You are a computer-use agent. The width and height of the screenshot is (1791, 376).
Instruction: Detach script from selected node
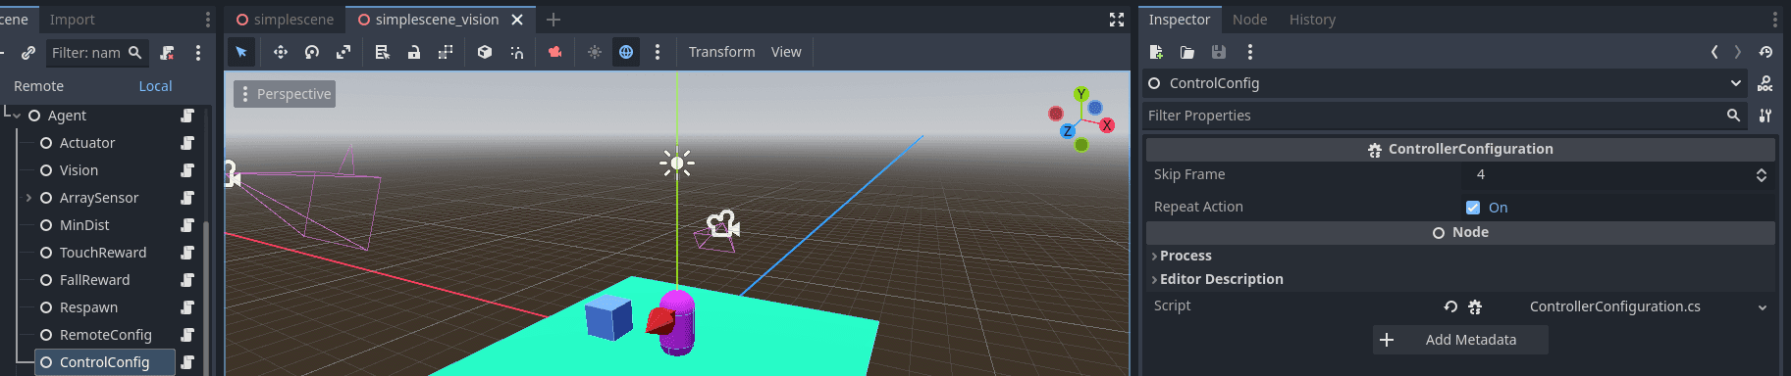[x=167, y=53]
